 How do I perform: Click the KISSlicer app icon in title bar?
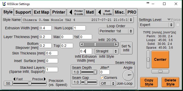tap(4, 4)
